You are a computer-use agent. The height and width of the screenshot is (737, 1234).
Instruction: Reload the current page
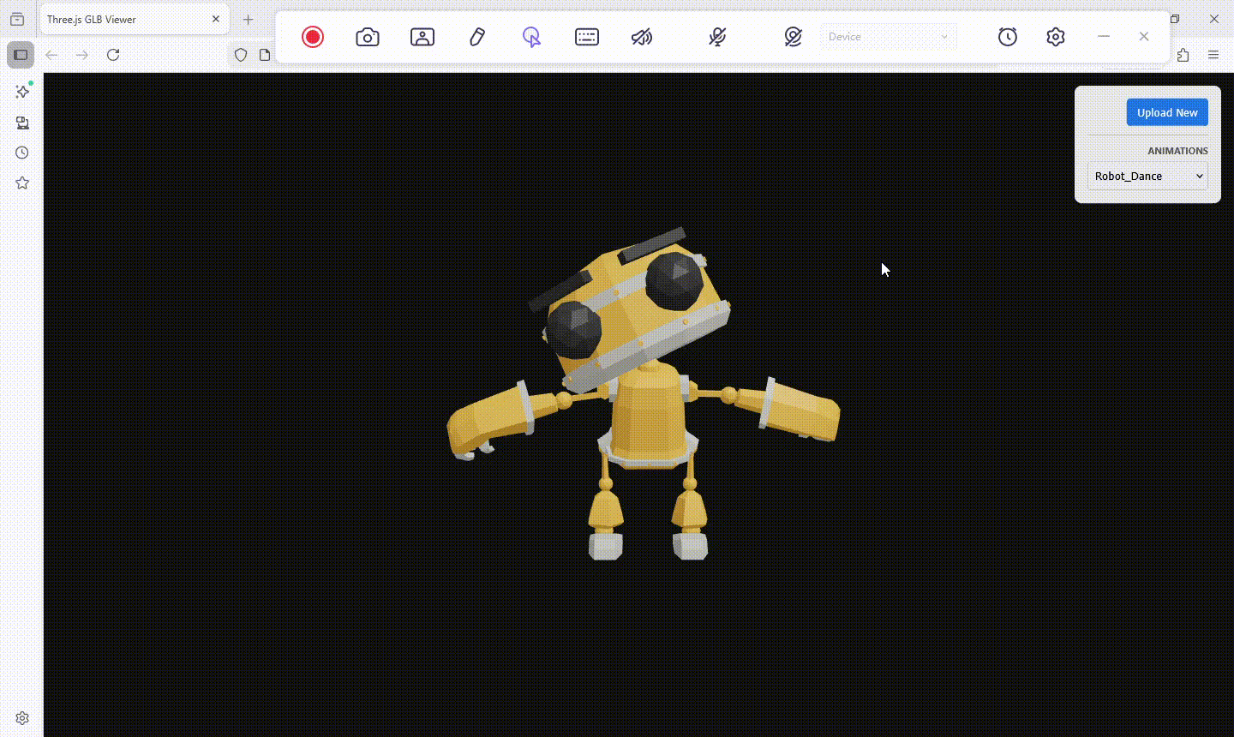coord(113,55)
